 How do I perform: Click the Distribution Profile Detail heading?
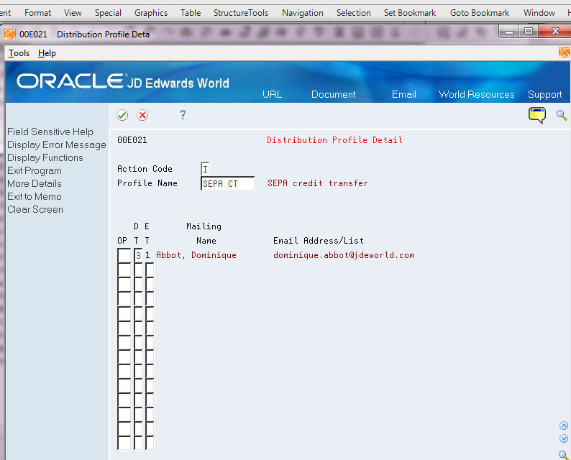click(334, 140)
